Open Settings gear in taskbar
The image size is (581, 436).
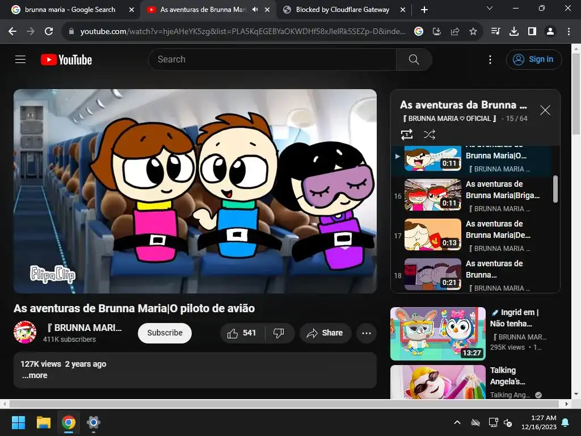tap(94, 422)
